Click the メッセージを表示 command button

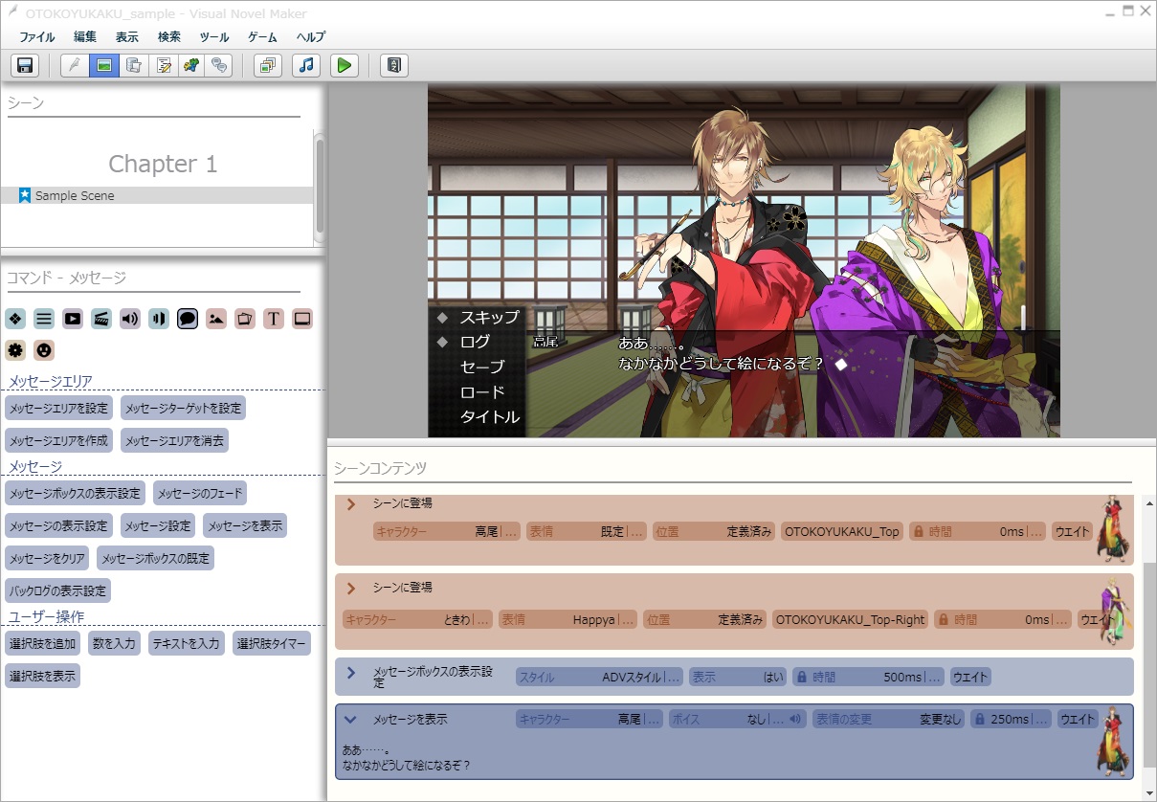(x=243, y=525)
